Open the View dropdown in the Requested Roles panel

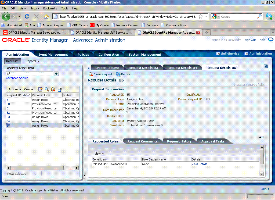pos(99,153)
